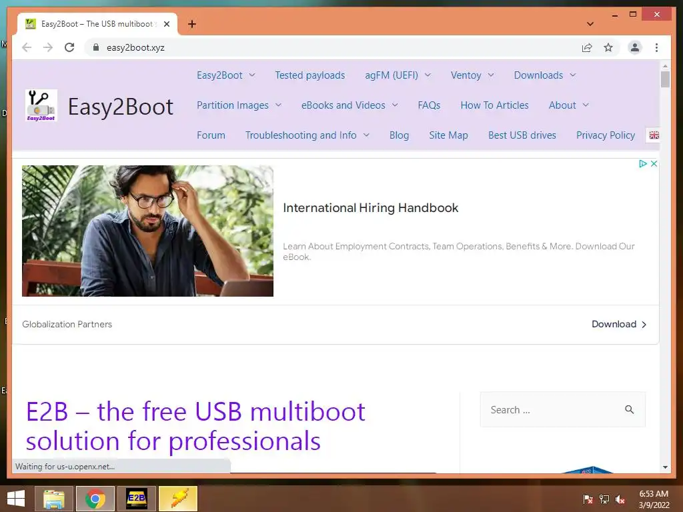
Task: Open tab search chevron in title bar
Action: click(590, 24)
